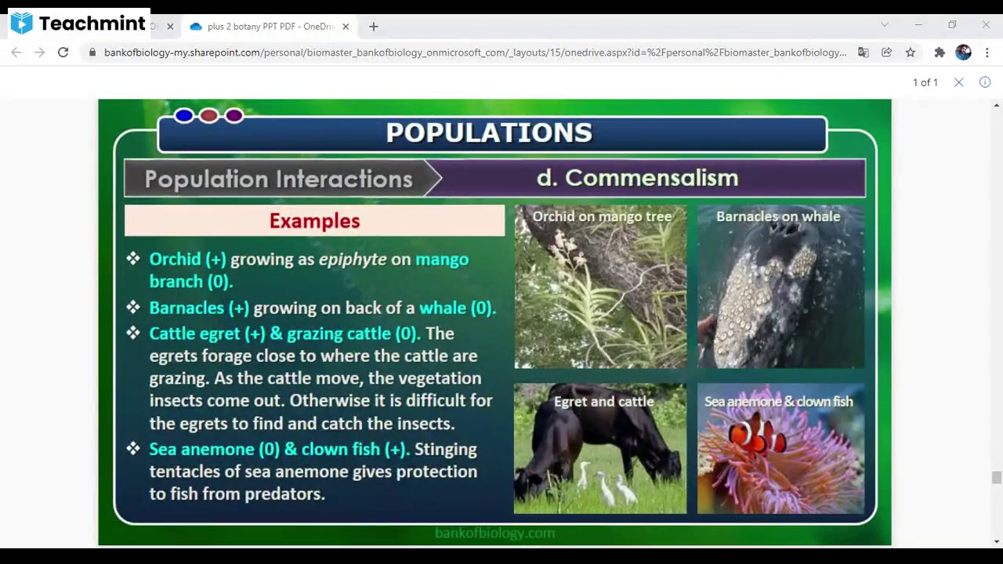Screen dimensions: 1003x564
Task: Open a new browser tab
Action: pyautogui.click(x=374, y=27)
